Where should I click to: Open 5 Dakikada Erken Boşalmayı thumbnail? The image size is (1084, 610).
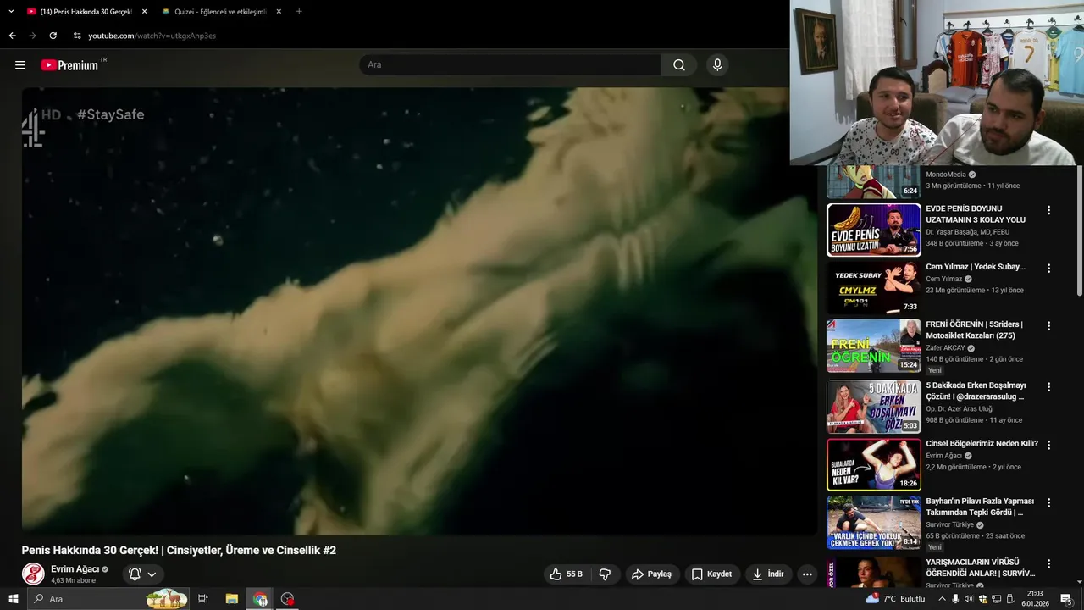[x=874, y=407]
